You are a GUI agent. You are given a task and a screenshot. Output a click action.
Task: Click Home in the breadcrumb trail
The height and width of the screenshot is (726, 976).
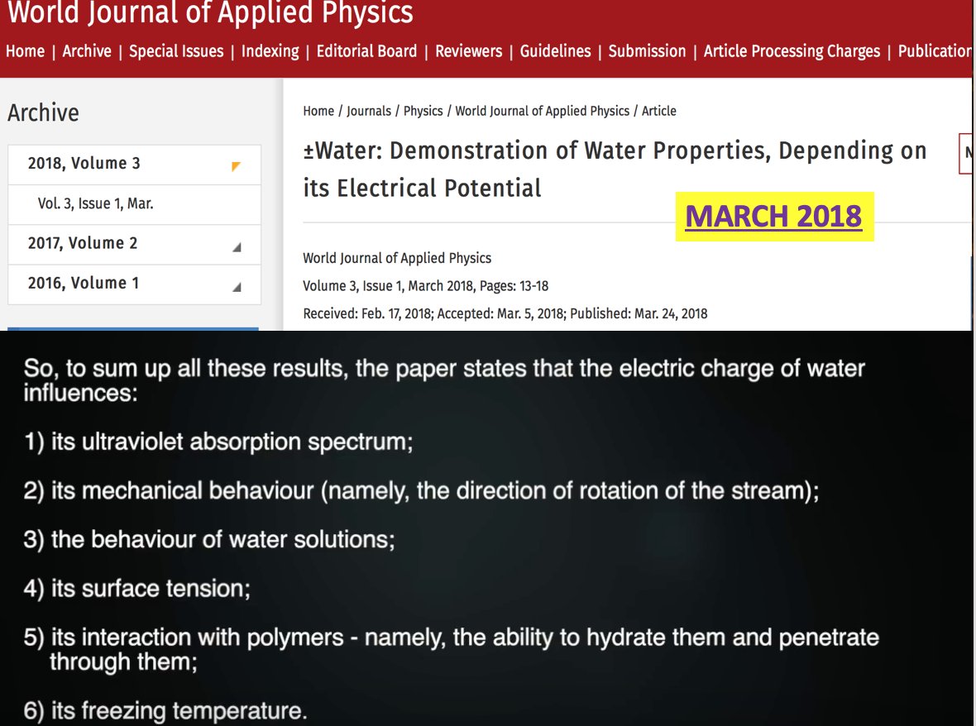coord(318,111)
